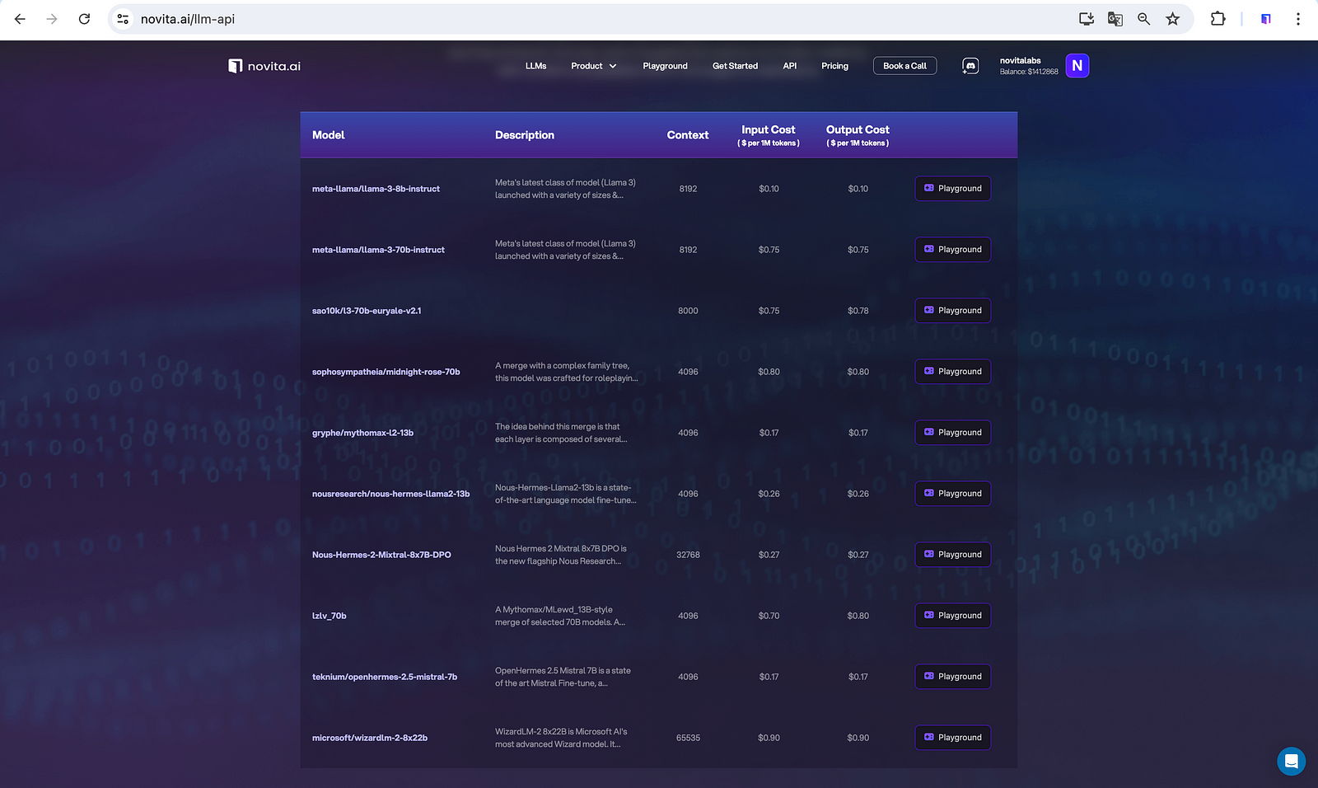This screenshot has height=788, width=1318.
Task: Open Playground for Nous-Hermes-2-Mixtral-8x7B-DPO
Action: (x=953, y=555)
